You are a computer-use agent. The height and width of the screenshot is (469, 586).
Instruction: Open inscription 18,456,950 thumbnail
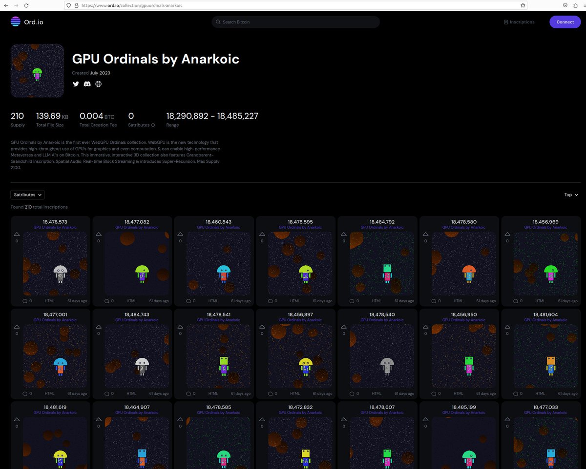(464, 356)
